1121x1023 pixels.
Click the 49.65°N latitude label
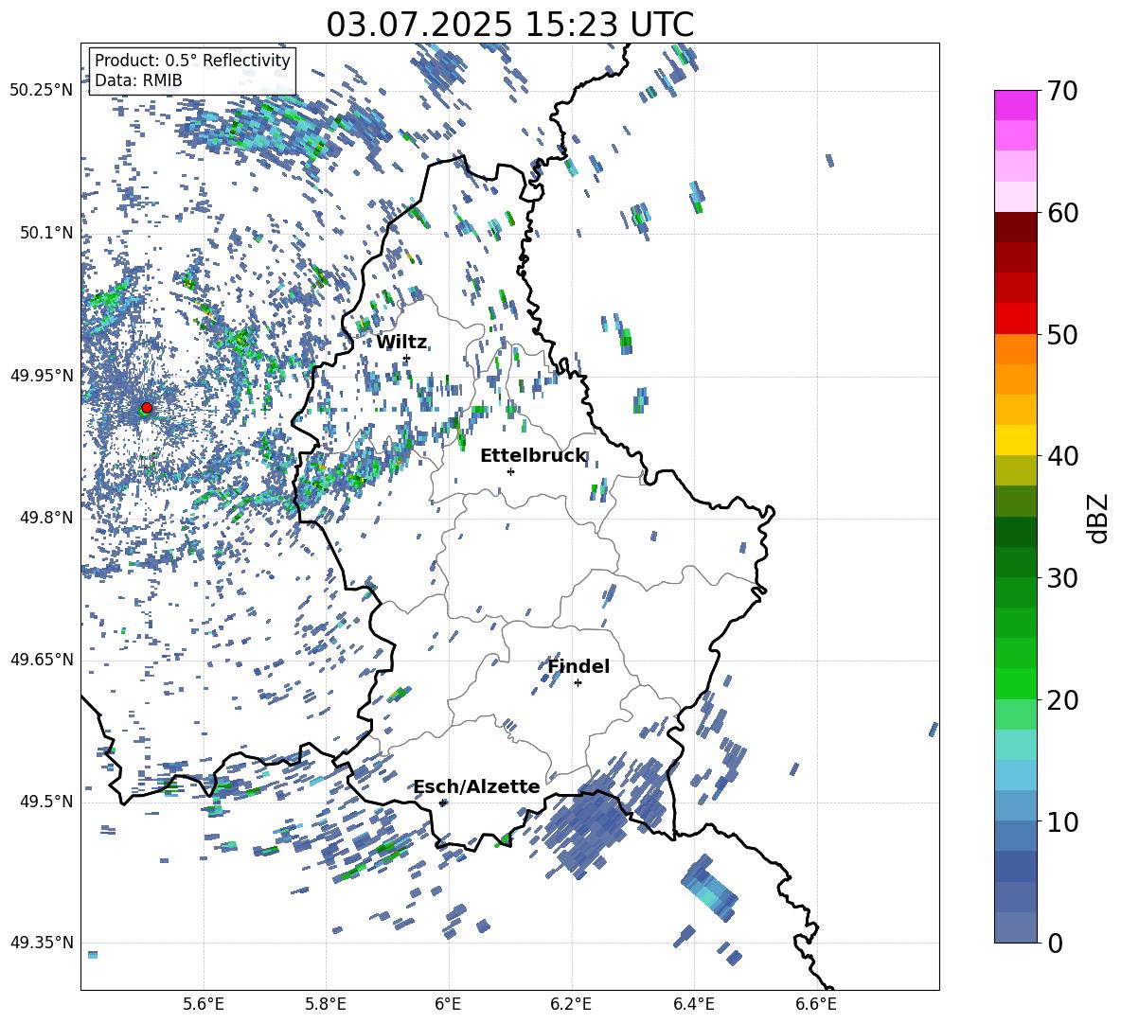42,660
